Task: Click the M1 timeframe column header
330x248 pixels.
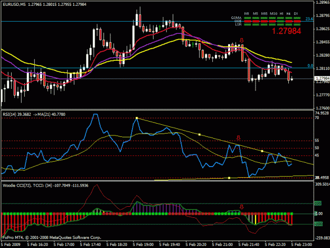Action: pos(247,14)
